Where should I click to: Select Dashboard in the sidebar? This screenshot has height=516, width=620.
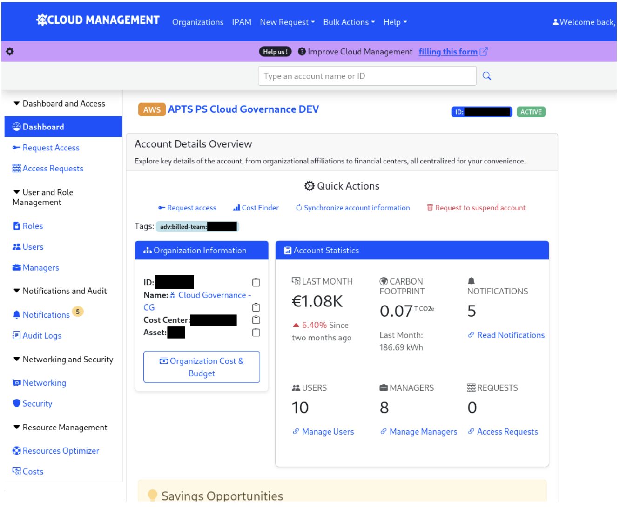[x=63, y=127]
